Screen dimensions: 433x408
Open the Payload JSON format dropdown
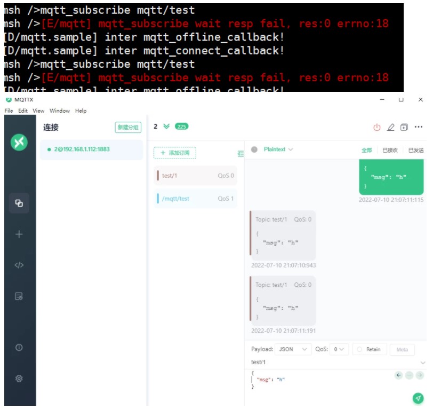(x=293, y=349)
